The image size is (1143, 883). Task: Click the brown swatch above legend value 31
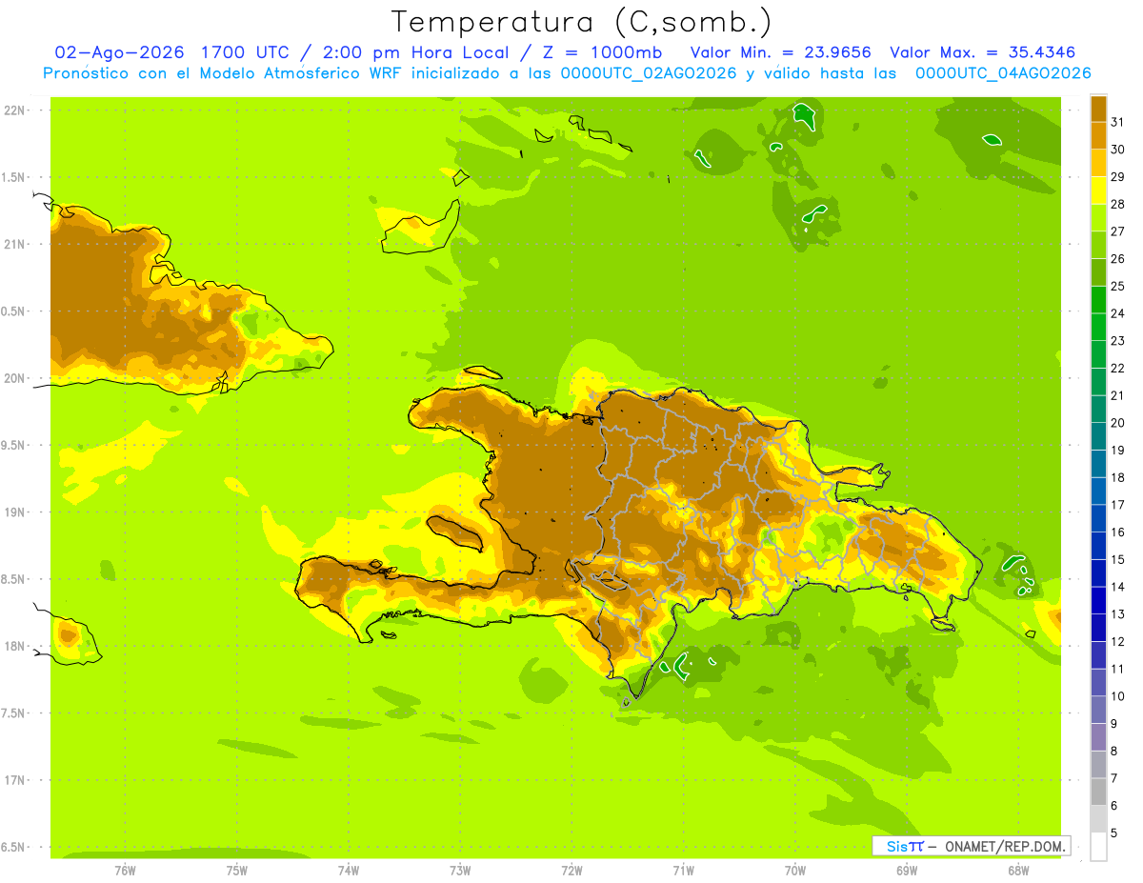point(1098,109)
